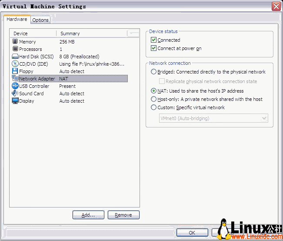Select the 'NAT' summary of Network Adapter
The width and height of the screenshot is (283, 241).
(x=63, y=79)
